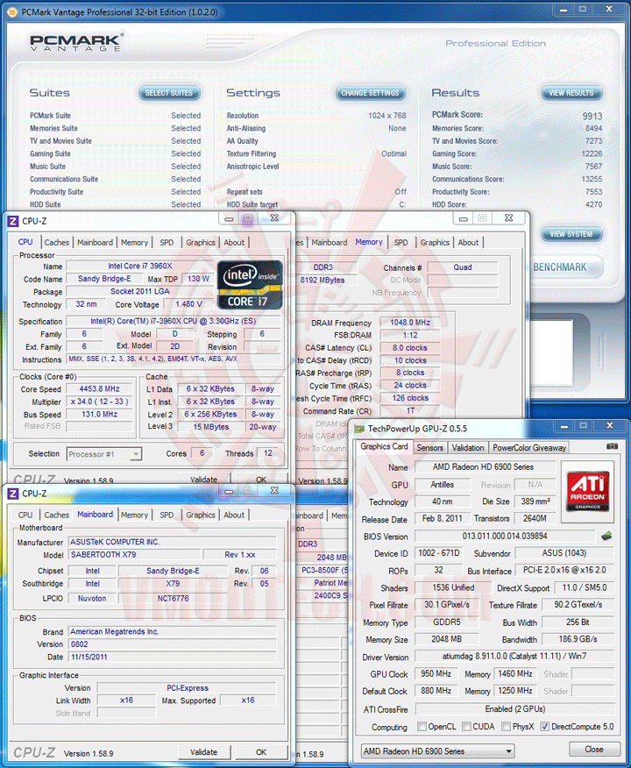Click the Intel Core i7 logo in CPU-Z
This screenshot has width=631, height=768.
coord(250,286)
